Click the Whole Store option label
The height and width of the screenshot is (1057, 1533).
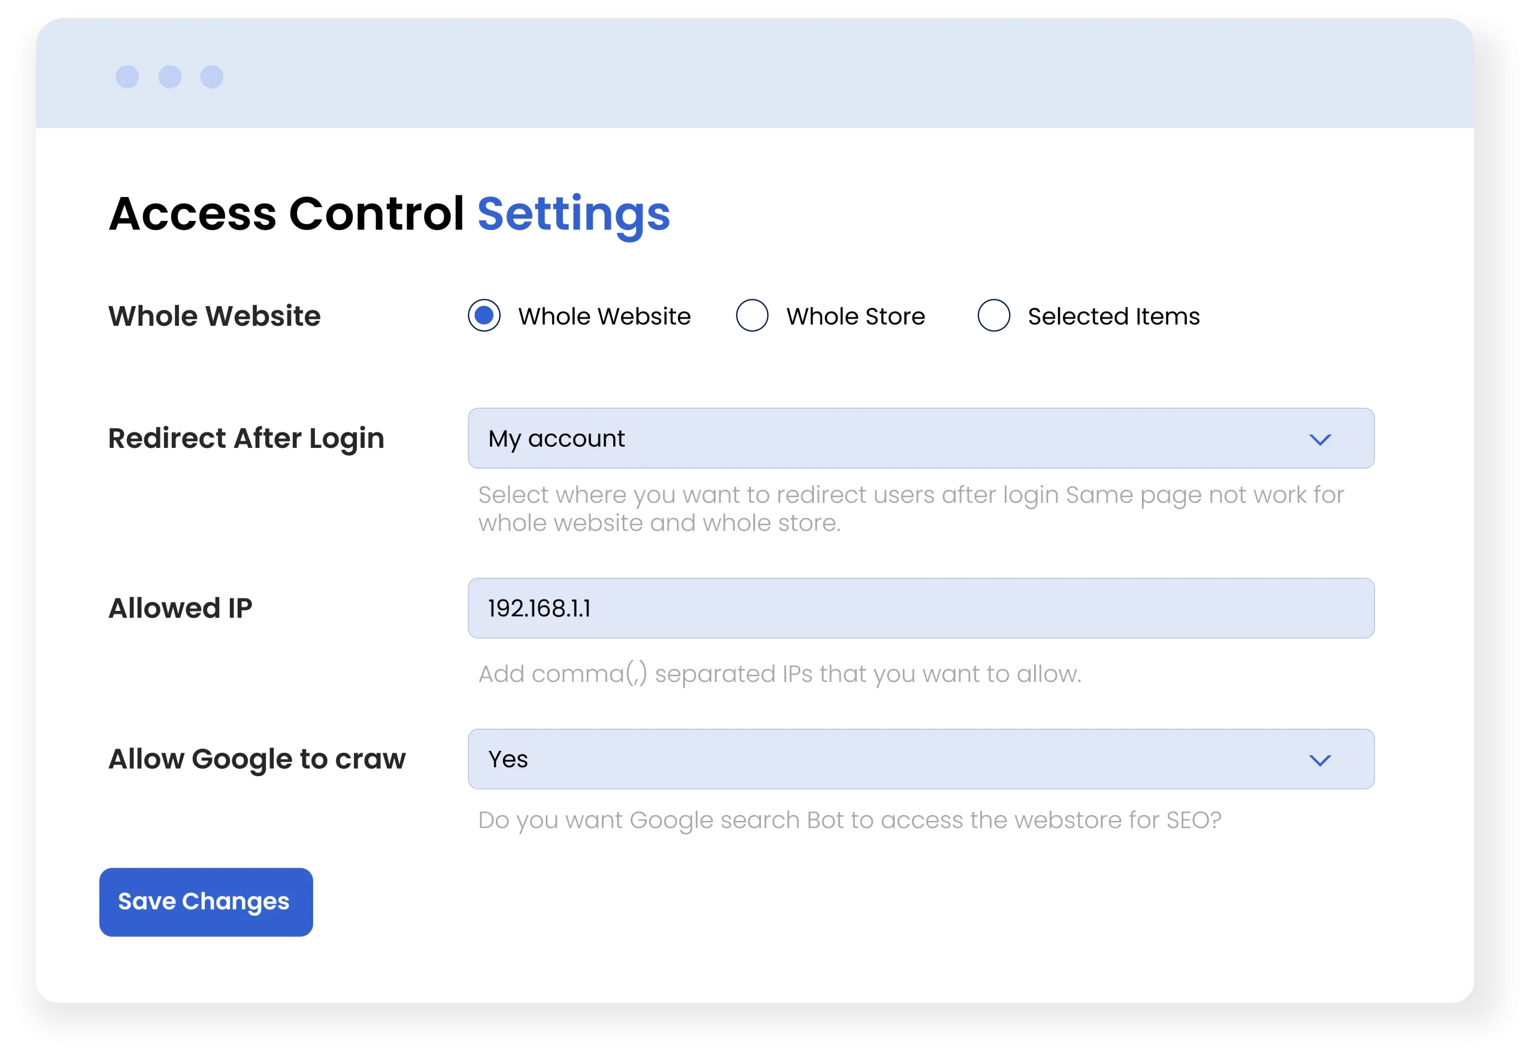click(856, 317)
